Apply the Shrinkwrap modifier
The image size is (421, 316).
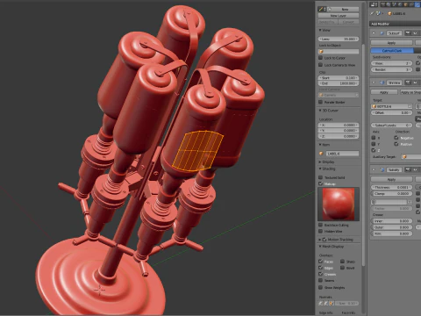tap(384, 92)
